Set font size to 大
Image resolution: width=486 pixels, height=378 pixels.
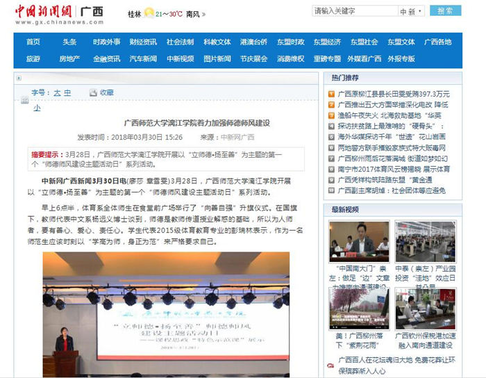click(x=57, y=92)
